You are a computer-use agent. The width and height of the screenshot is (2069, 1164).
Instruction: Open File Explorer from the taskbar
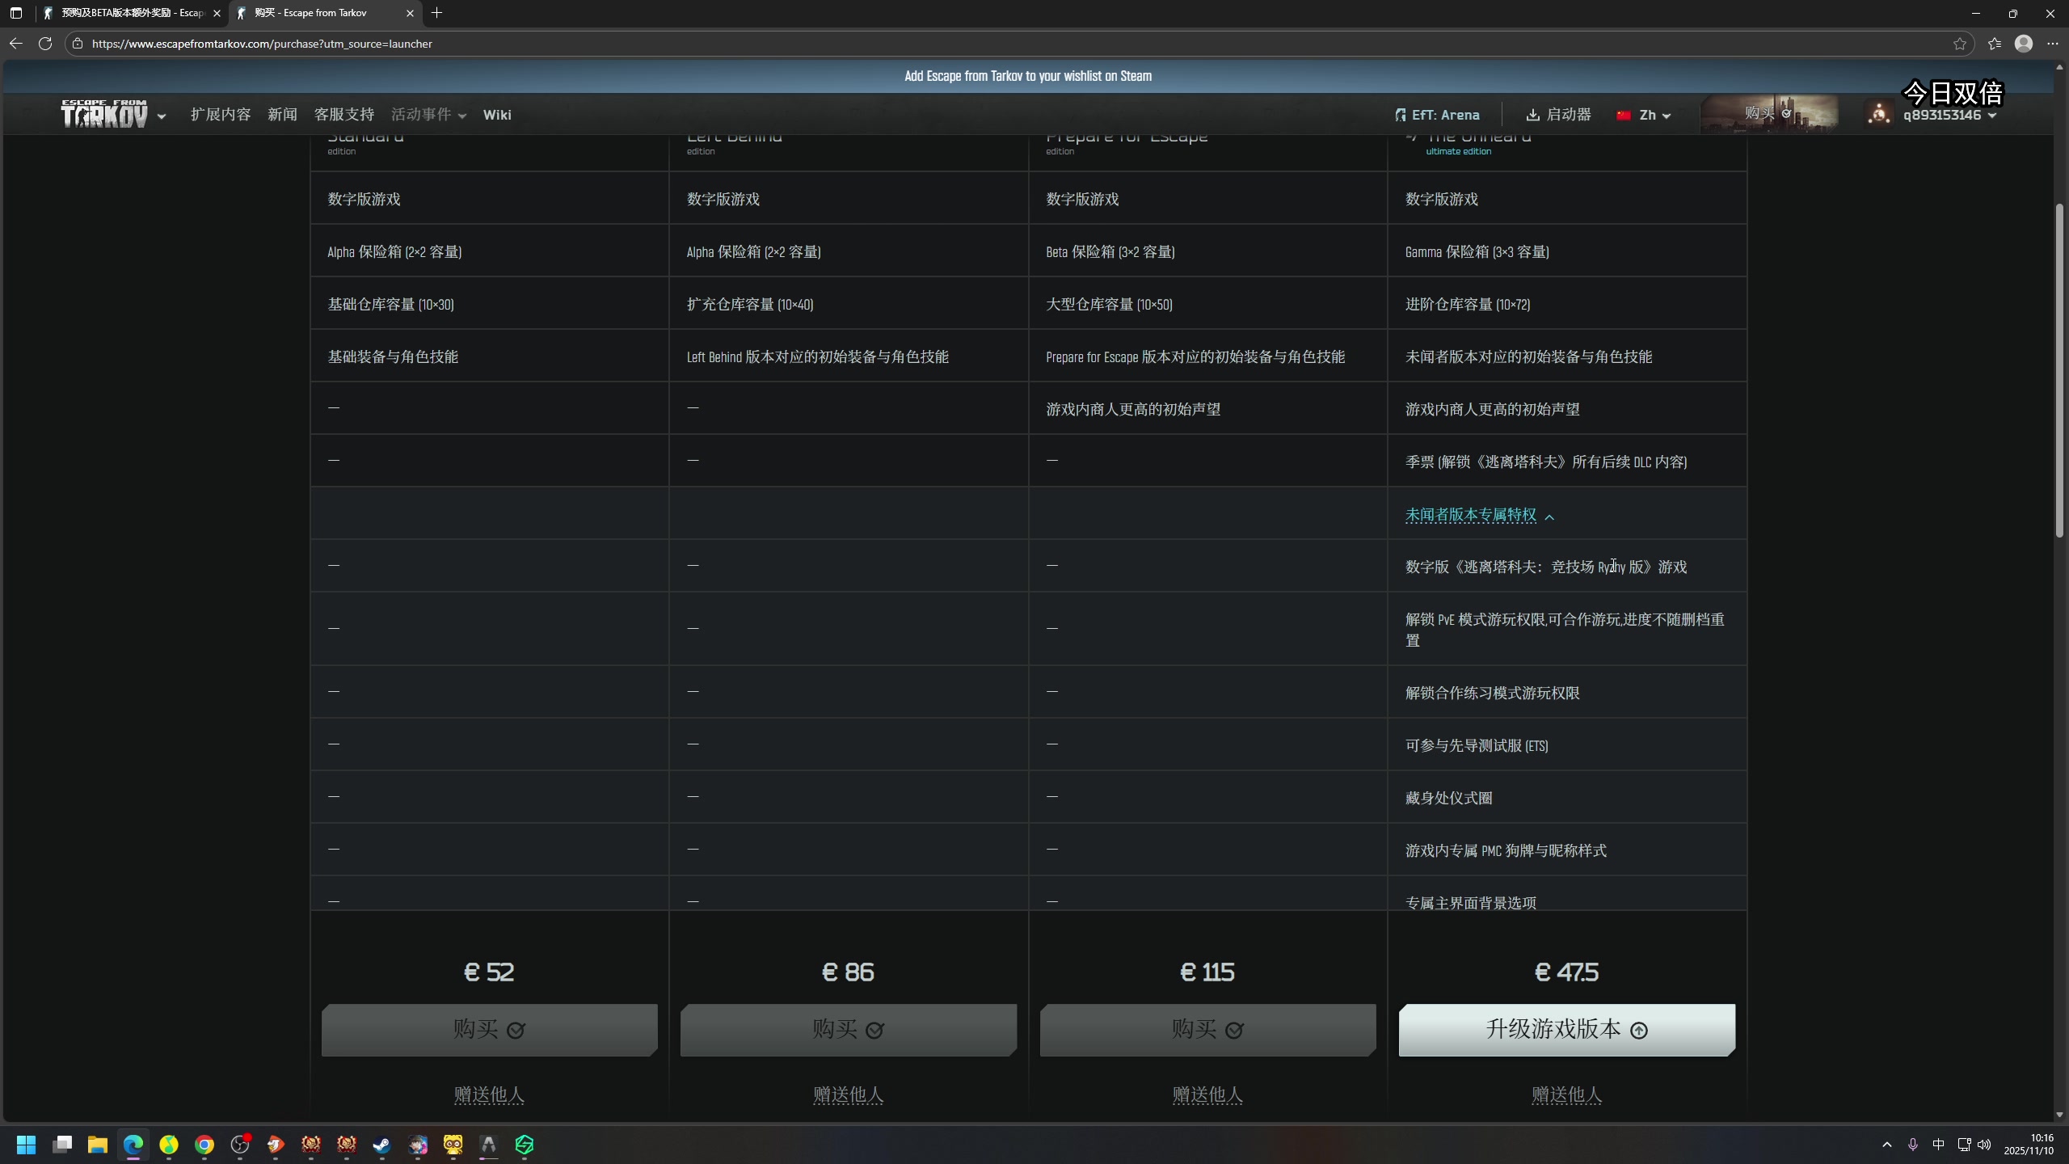[98, 1145]
